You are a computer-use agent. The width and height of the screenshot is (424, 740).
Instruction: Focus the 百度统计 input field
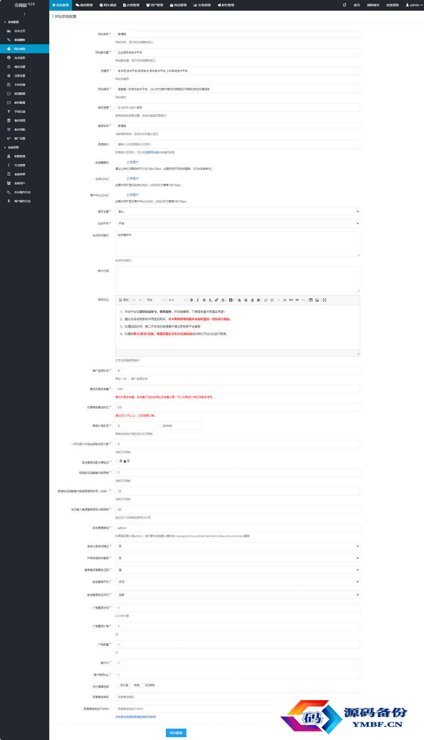click(238, 144)
